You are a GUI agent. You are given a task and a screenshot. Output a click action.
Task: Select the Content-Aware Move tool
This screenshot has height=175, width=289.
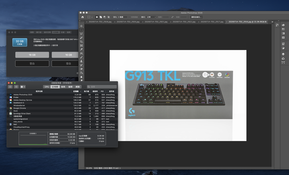pos(81,53)
